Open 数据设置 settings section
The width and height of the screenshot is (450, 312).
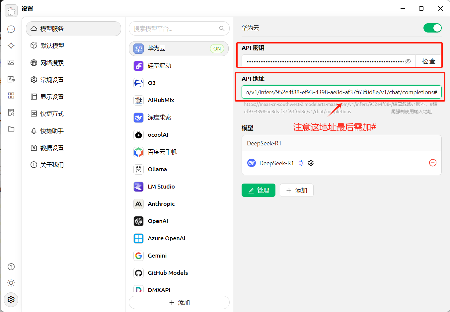click(x=73, y=148)
